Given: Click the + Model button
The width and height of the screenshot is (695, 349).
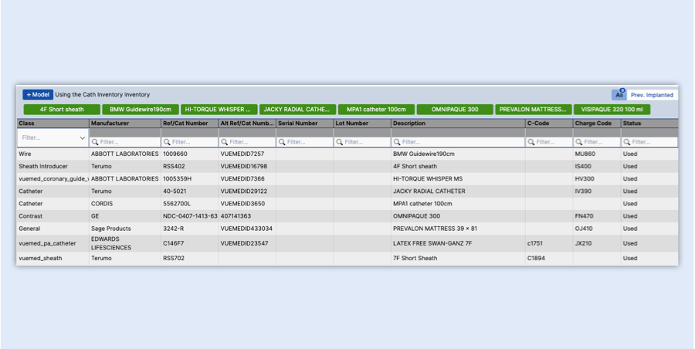Looking at the screenshot, I should click(37, 94).
